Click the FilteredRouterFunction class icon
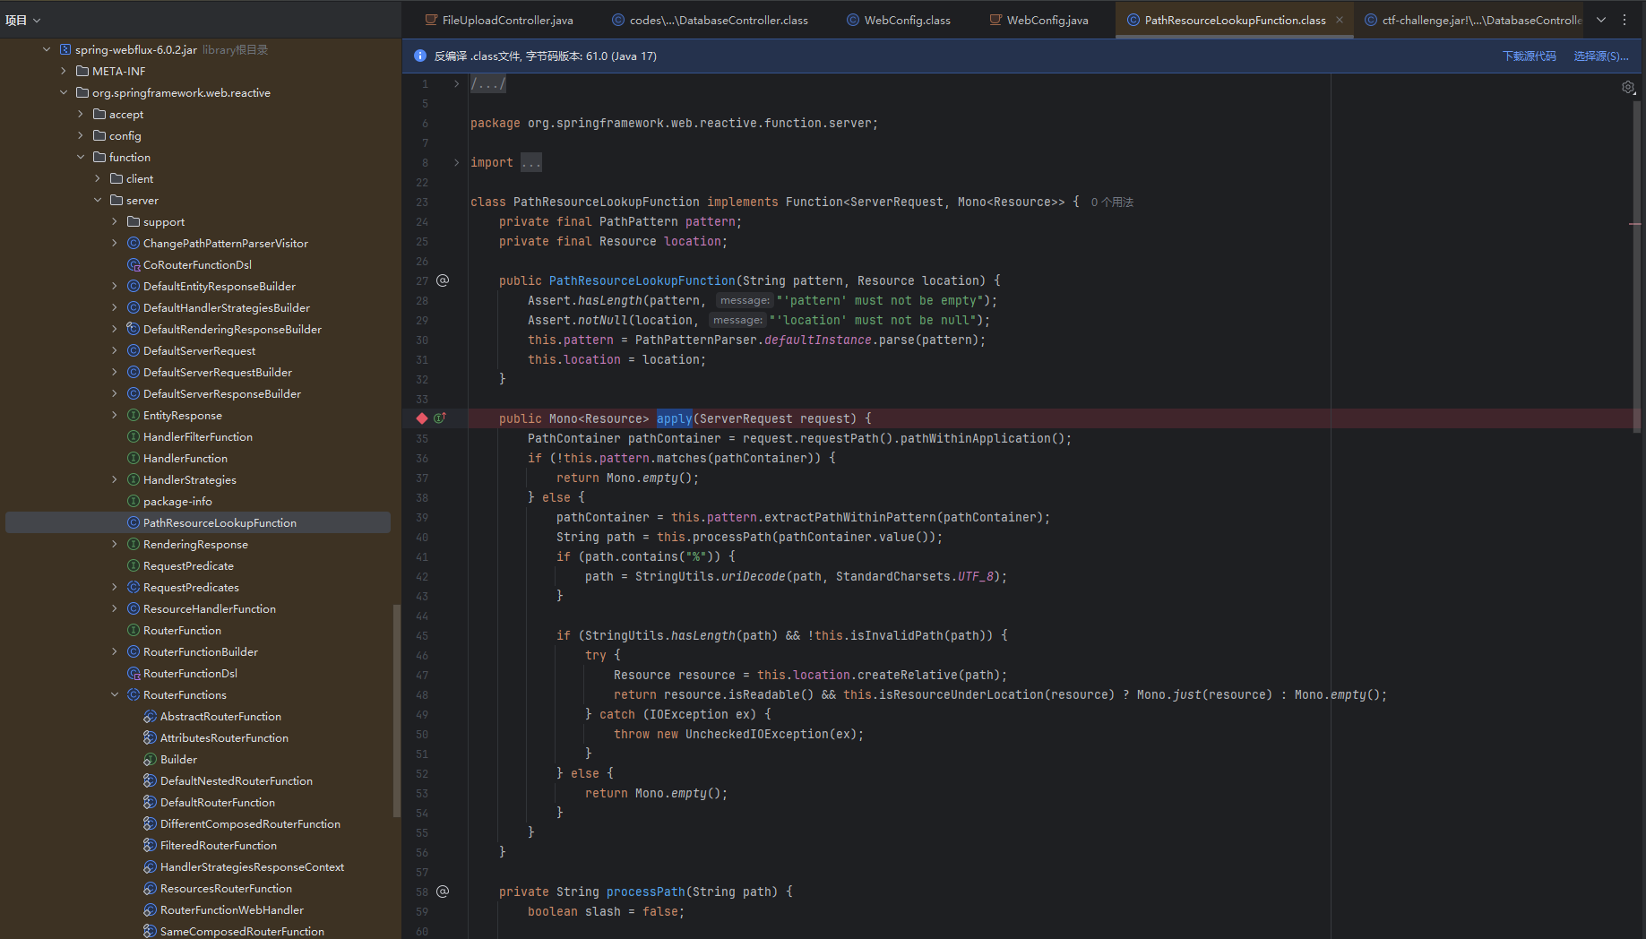 pos(151,845)
